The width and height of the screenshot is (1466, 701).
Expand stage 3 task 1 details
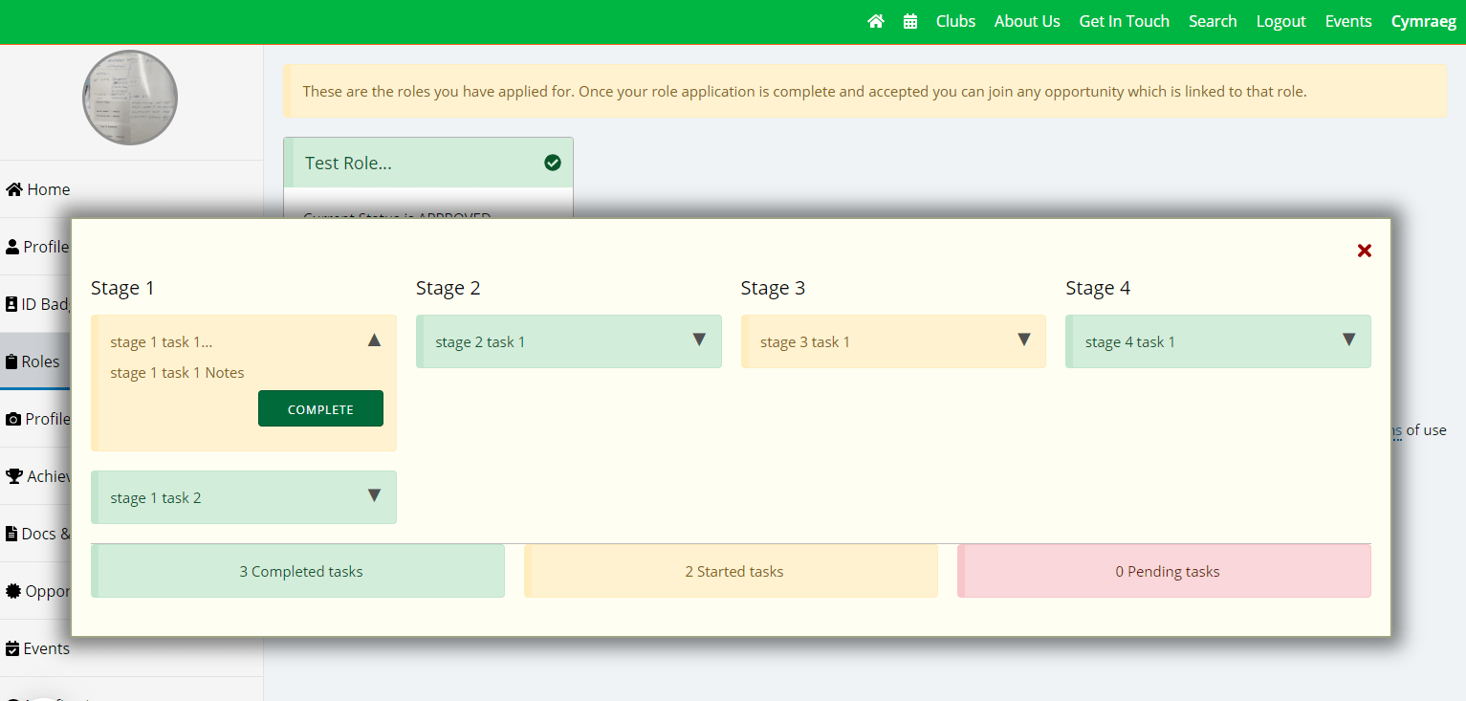[1024, 340]
